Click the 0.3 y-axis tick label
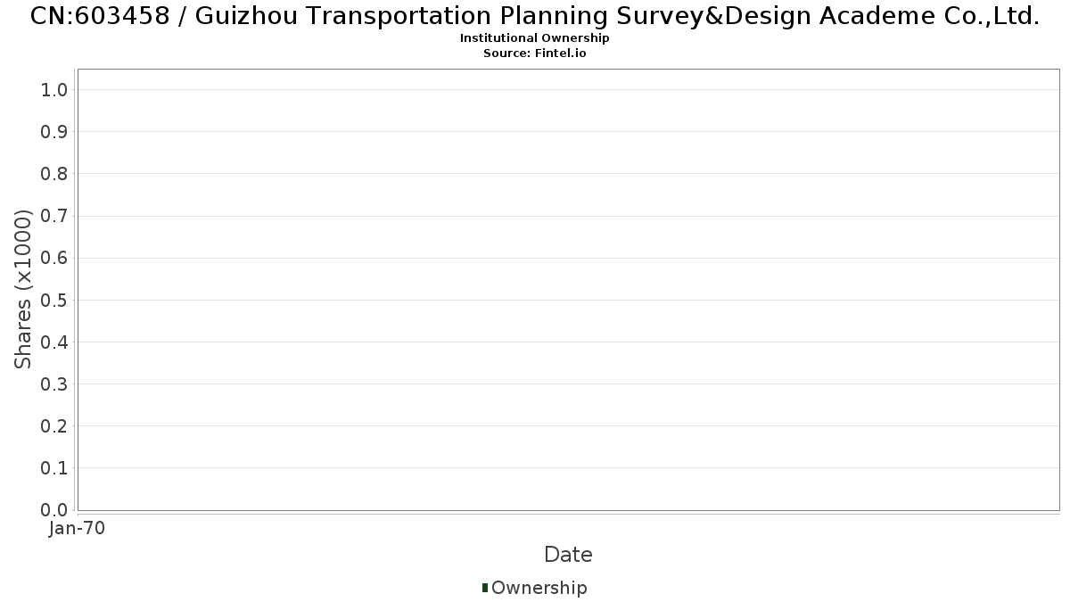The height and width of the screenshot is (602, 1070). (x=54, y=384)
